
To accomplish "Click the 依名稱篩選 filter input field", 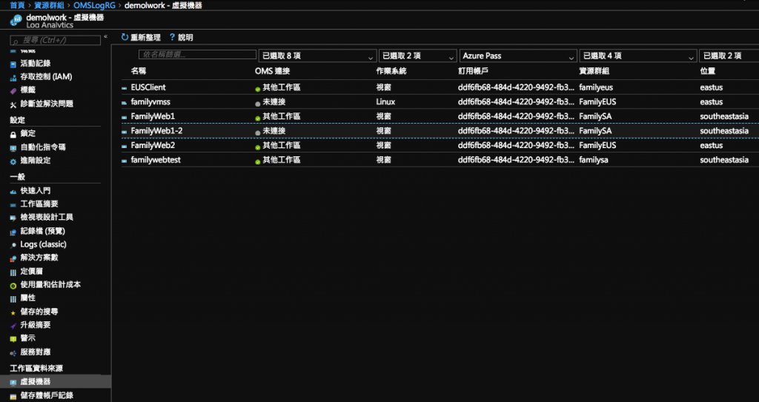I will click(x=197, y=55).
